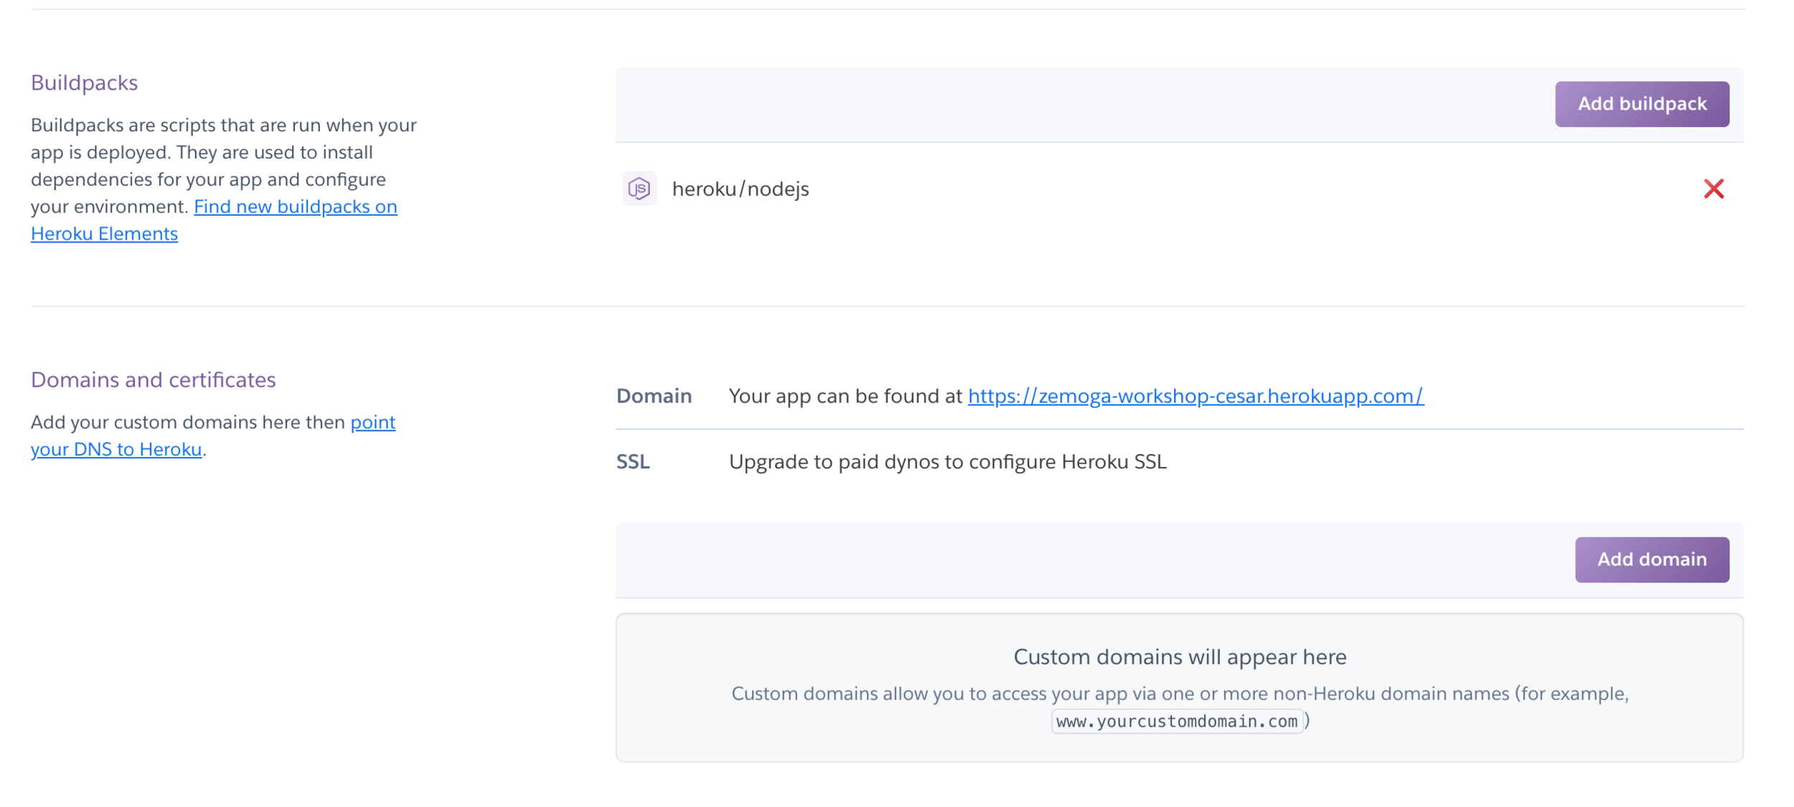The width and height of the screenshot is (1794, 807).
Task: Open the zemoga-workshop-cesar.herokuapp.com link
Action: click(1195, 396)
